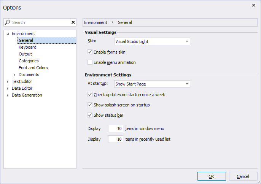
Task: Click the dialog resize grip
Action: [x=259, y=182]
